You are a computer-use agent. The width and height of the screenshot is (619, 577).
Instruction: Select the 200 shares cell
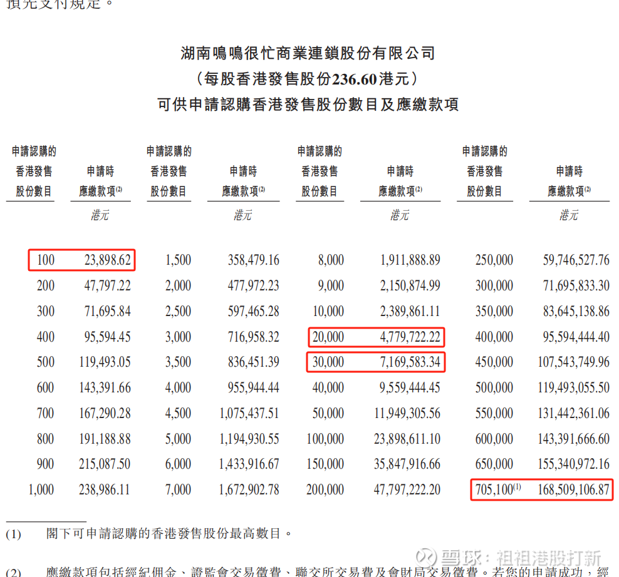46,285
